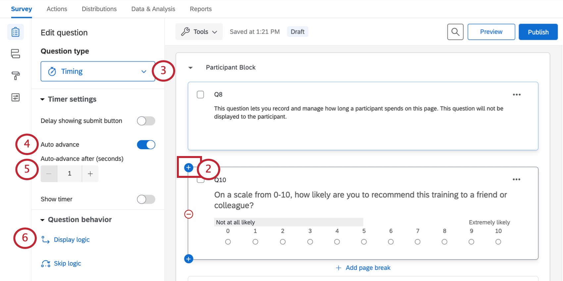The image size is (563, 281).
Task: Click the Publish button
Action: (x=538, y=32)
